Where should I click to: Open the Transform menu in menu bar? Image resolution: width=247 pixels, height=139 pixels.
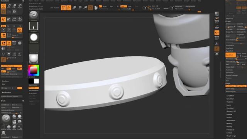(178, 1)
